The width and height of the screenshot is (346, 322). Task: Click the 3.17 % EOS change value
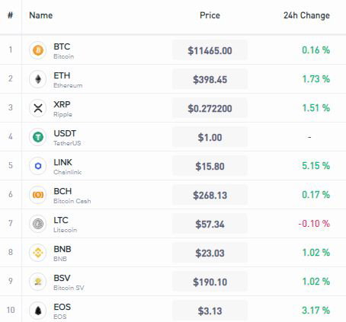click(316, 311)
